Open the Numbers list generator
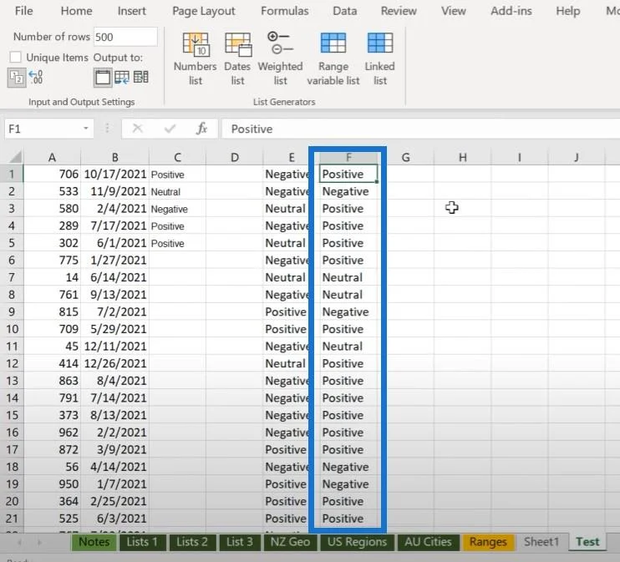Screen dimensions: 620x562 pyautogui.click(x=196, y=59)
